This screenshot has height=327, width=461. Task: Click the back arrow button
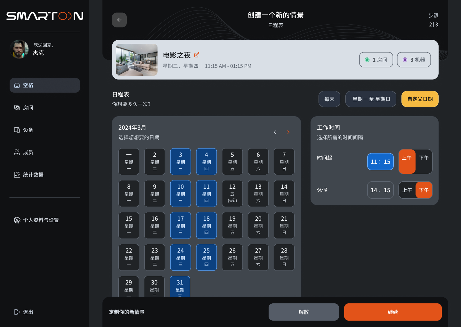click(x=119, y=20)
